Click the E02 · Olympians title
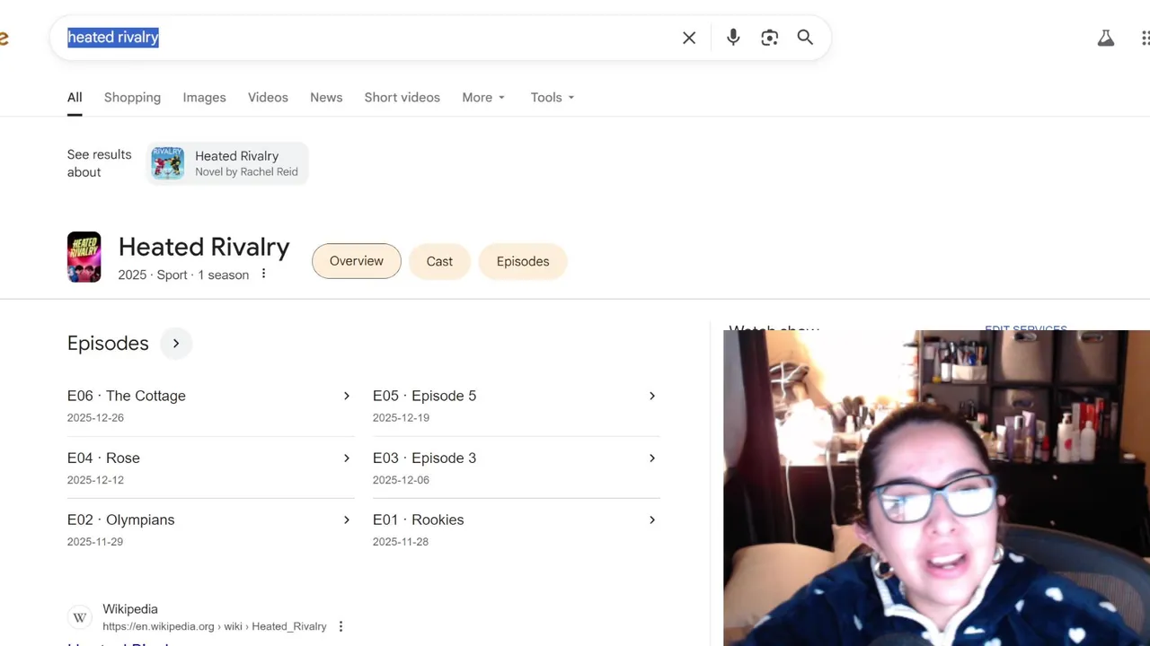Image resolution: width=1150 pixels, height=646 pixels. (121, 519)
